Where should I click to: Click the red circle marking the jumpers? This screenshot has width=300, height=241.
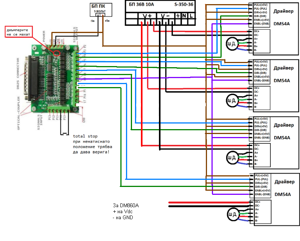point(57,52)
